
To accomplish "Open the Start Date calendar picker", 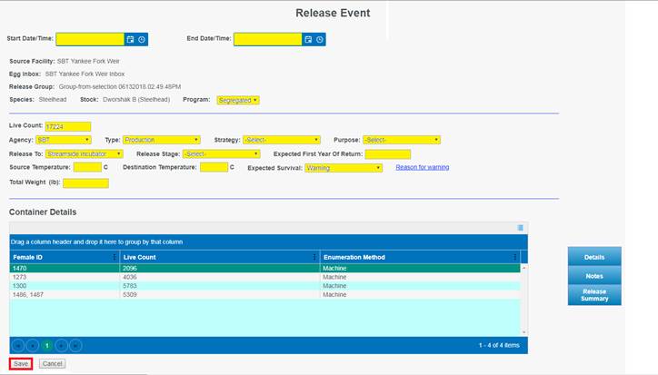I will pyautogui.click(x=130, y=40).
